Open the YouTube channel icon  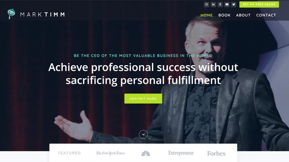227,4
